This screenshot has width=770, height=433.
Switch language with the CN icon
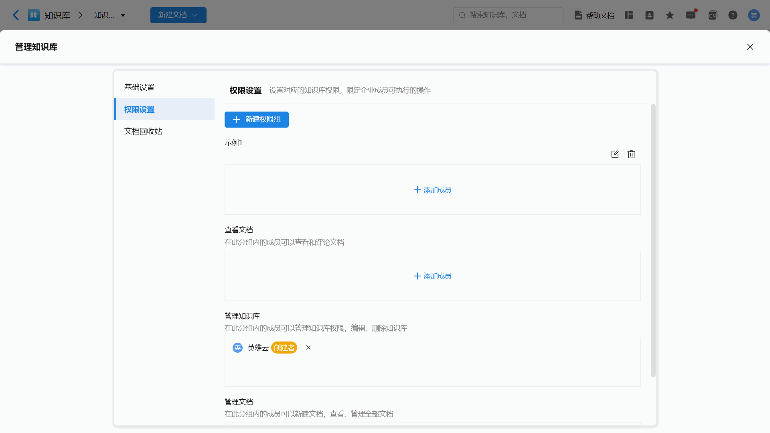pyautogui.click(x=713, y=15)
